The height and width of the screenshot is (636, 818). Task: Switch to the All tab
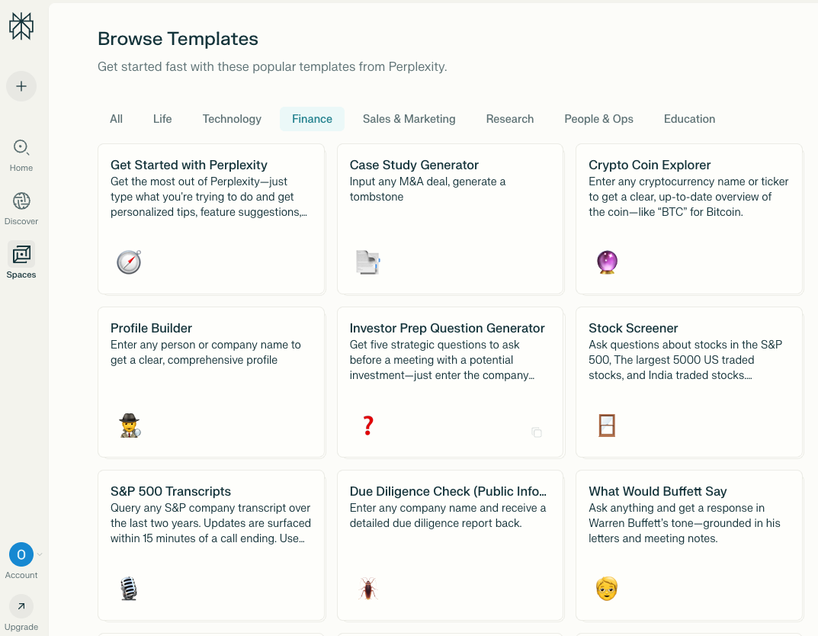tap(117, 119)
